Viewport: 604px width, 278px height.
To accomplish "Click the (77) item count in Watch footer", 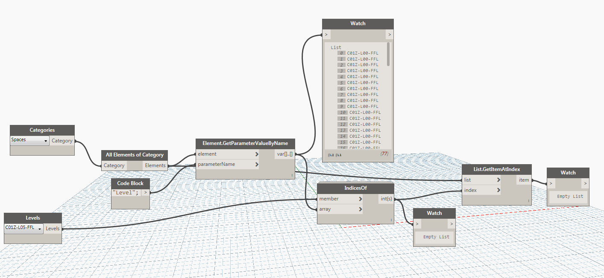I will (x=384, y=154).
